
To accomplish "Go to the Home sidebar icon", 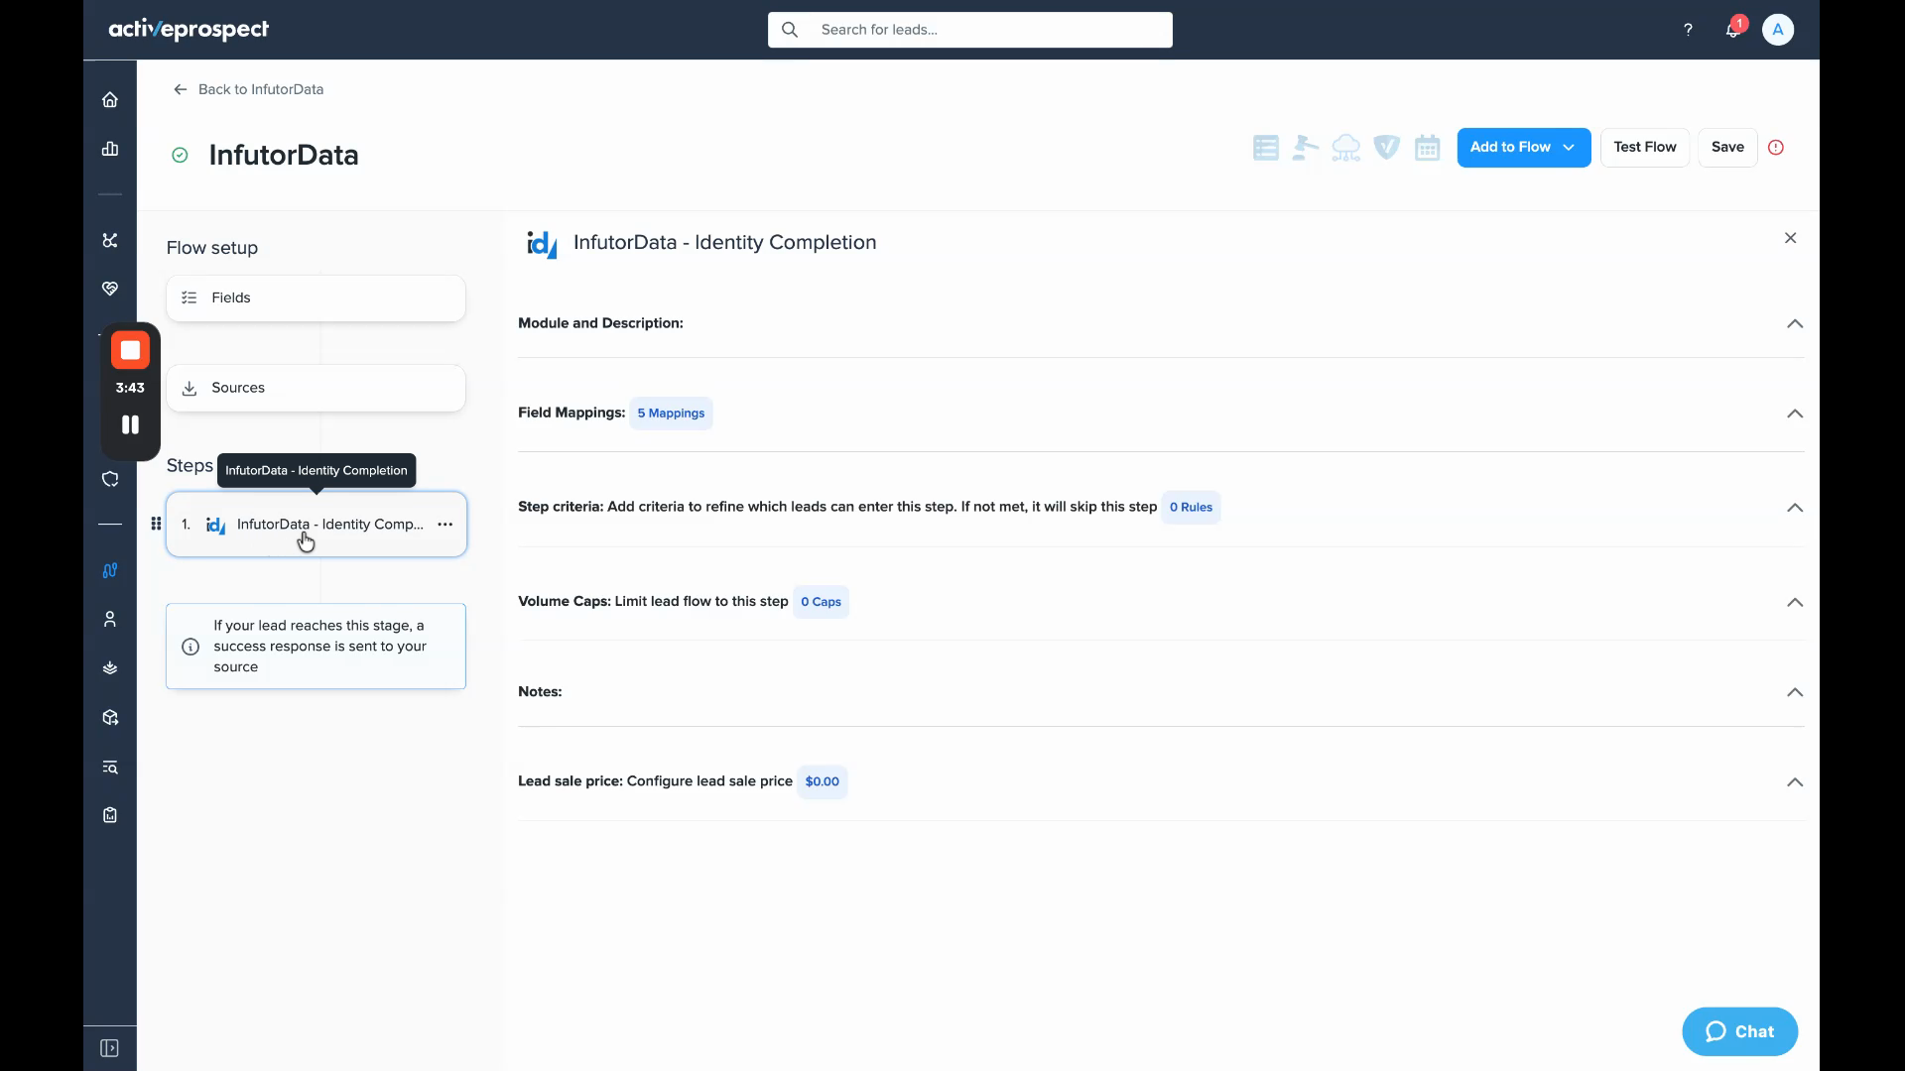I will 110,99.
